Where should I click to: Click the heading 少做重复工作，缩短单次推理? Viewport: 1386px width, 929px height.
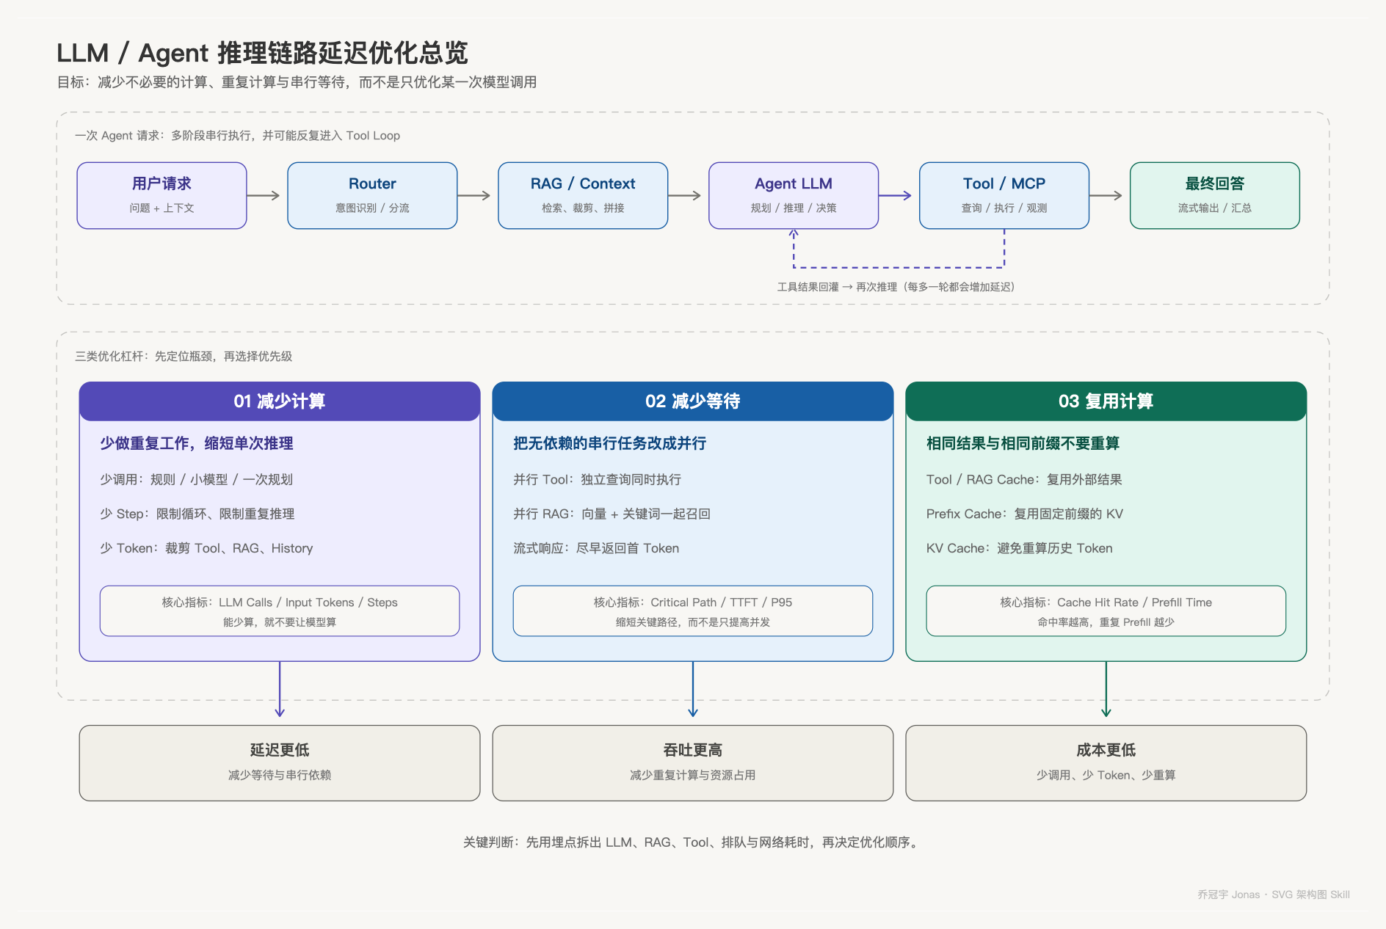[x=197, y=443]
